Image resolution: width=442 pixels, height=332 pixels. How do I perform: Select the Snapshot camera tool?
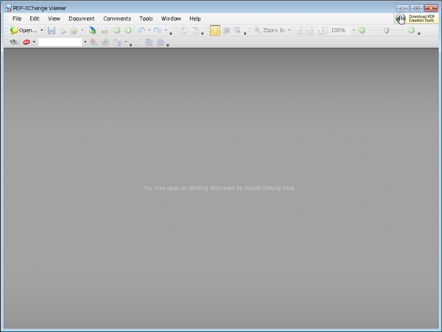coord(226,30)
